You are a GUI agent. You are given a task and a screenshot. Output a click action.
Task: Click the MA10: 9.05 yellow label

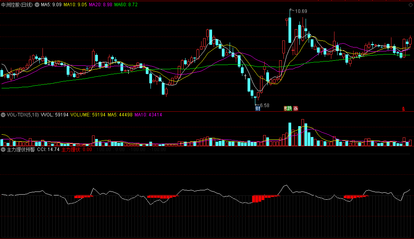pyautogui.click(x=75, y=5)
